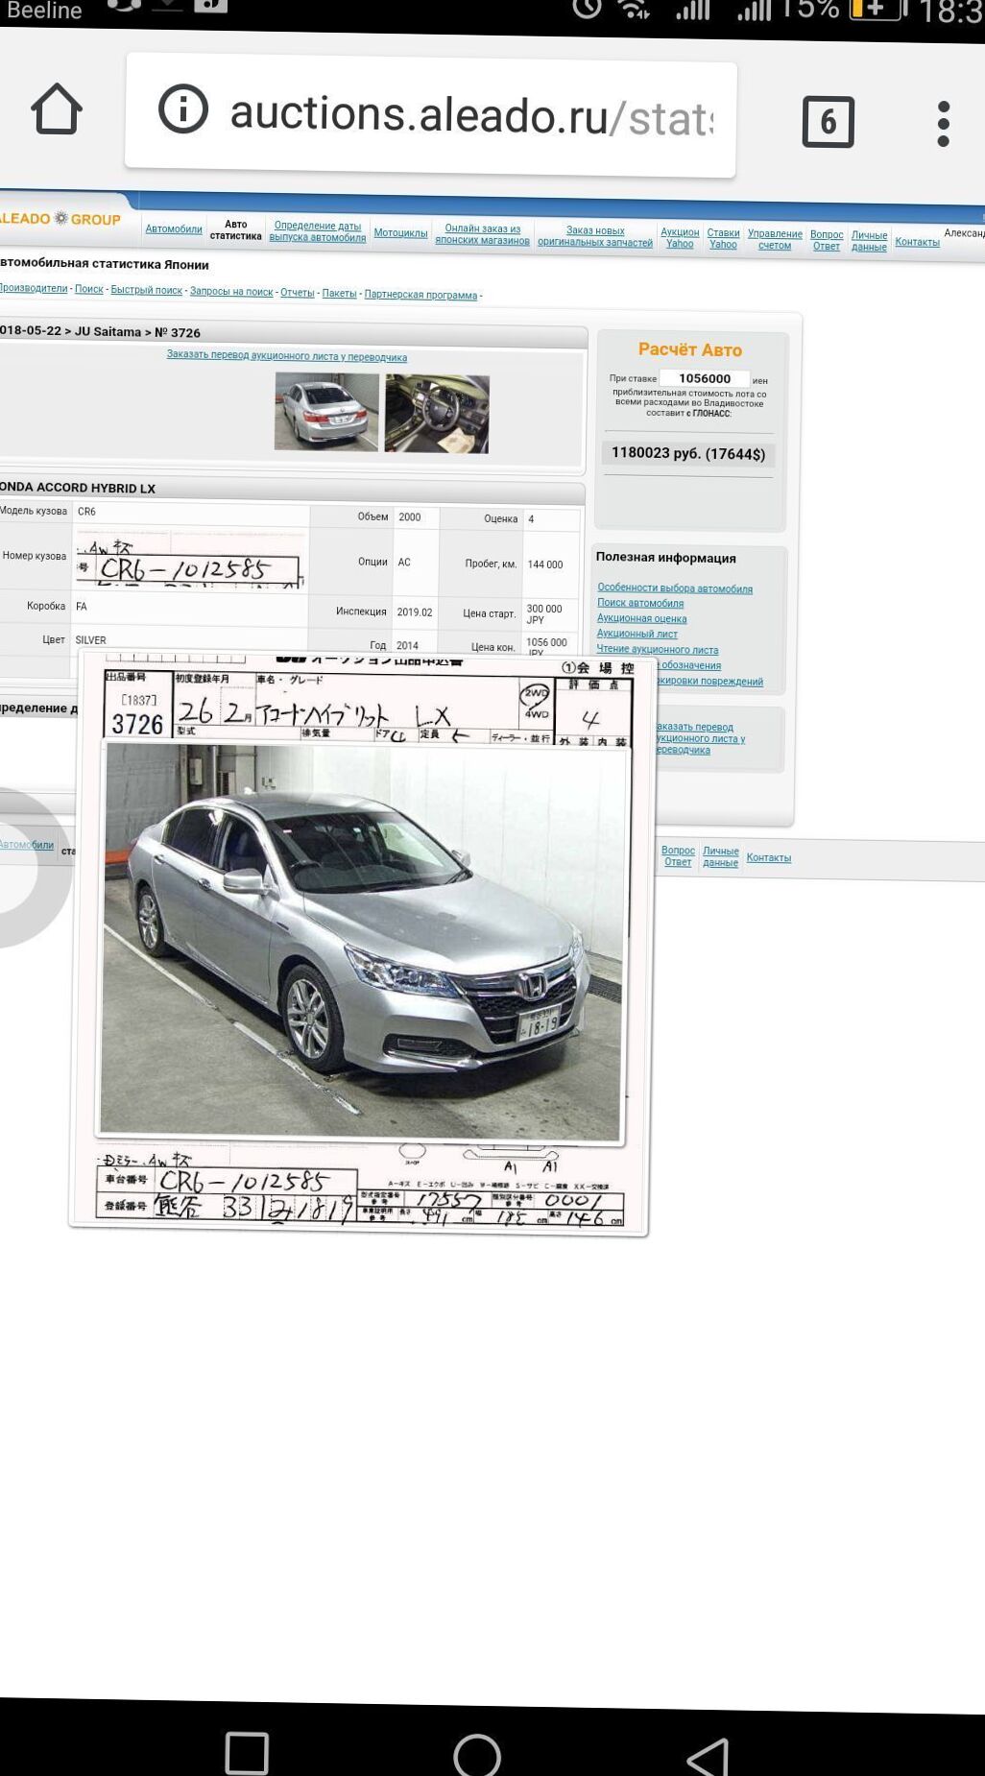Open the silver car exterior thumbnail

coord(326,412)
